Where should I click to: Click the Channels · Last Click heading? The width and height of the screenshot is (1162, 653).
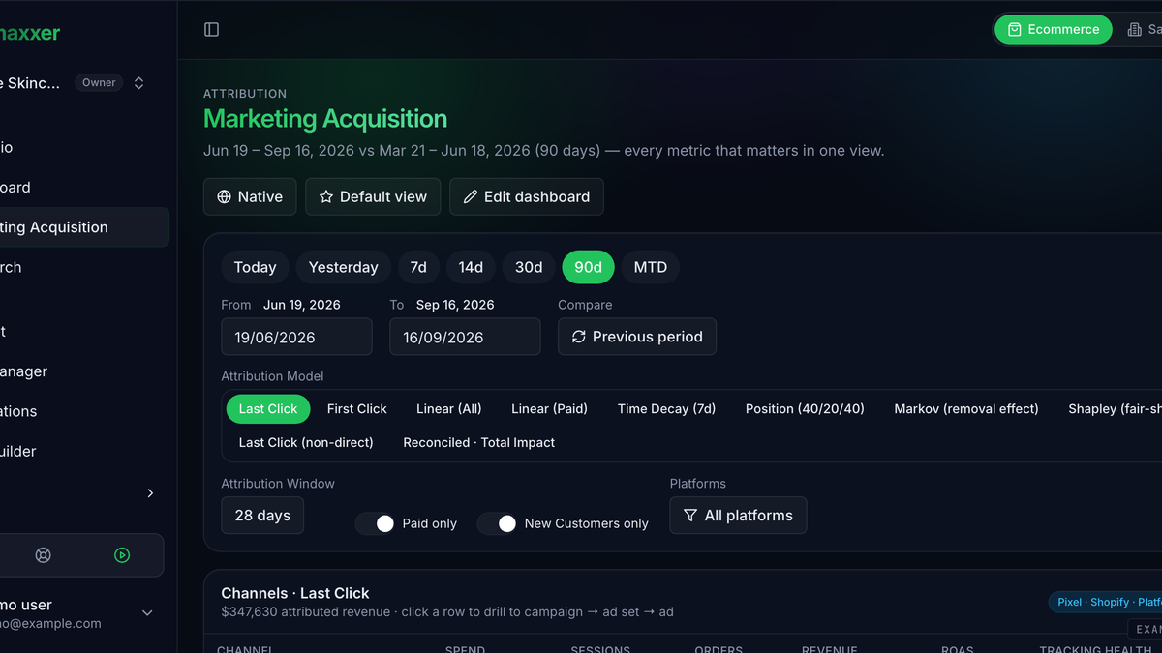(295, 593)
